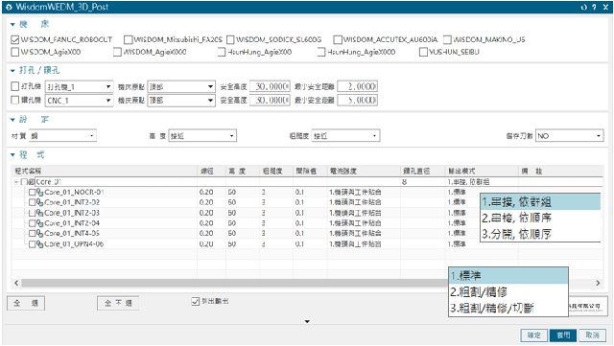Collapse the 設定 section header
Viewport: 614px width, 346px height.
coord(12,120)
